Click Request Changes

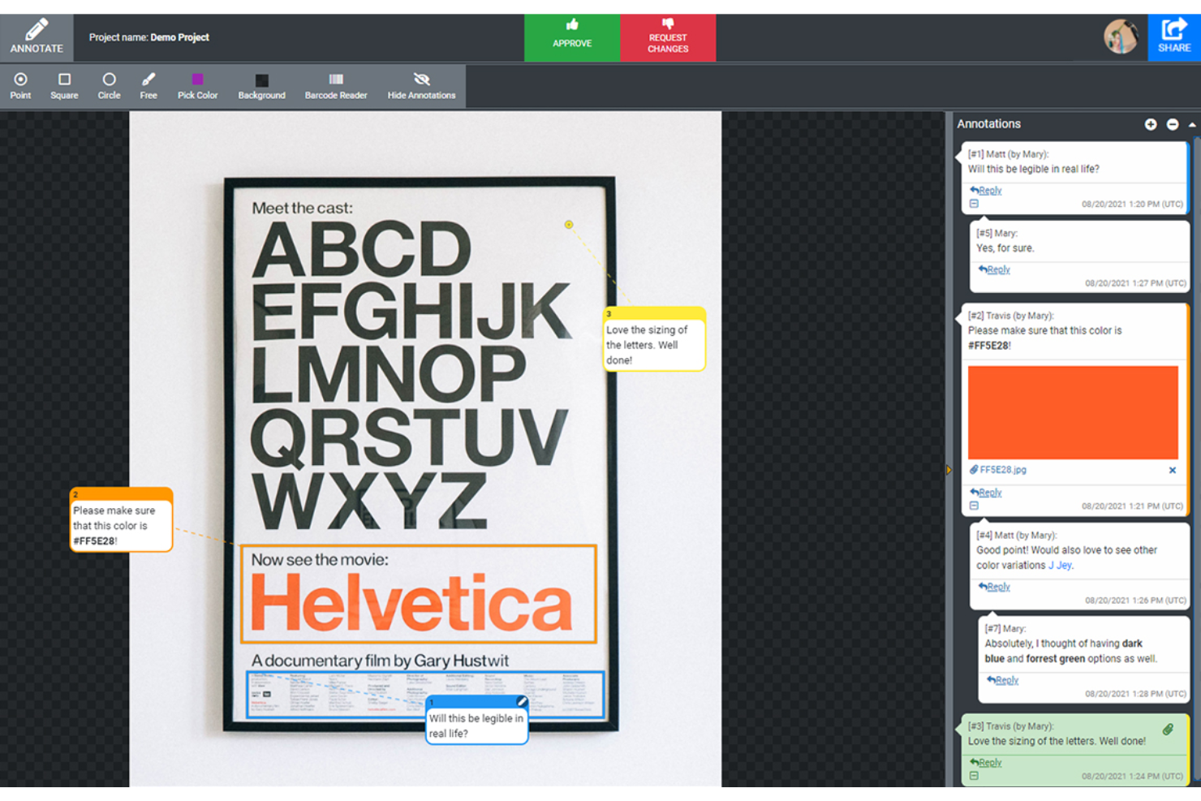tap(668, 37)
